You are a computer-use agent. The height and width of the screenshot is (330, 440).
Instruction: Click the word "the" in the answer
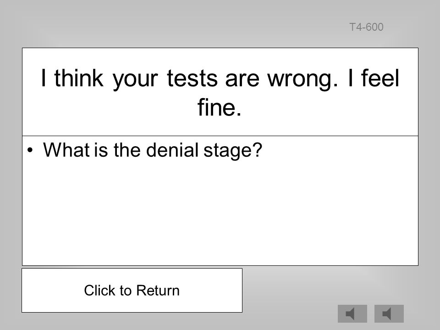pos(126,149)
